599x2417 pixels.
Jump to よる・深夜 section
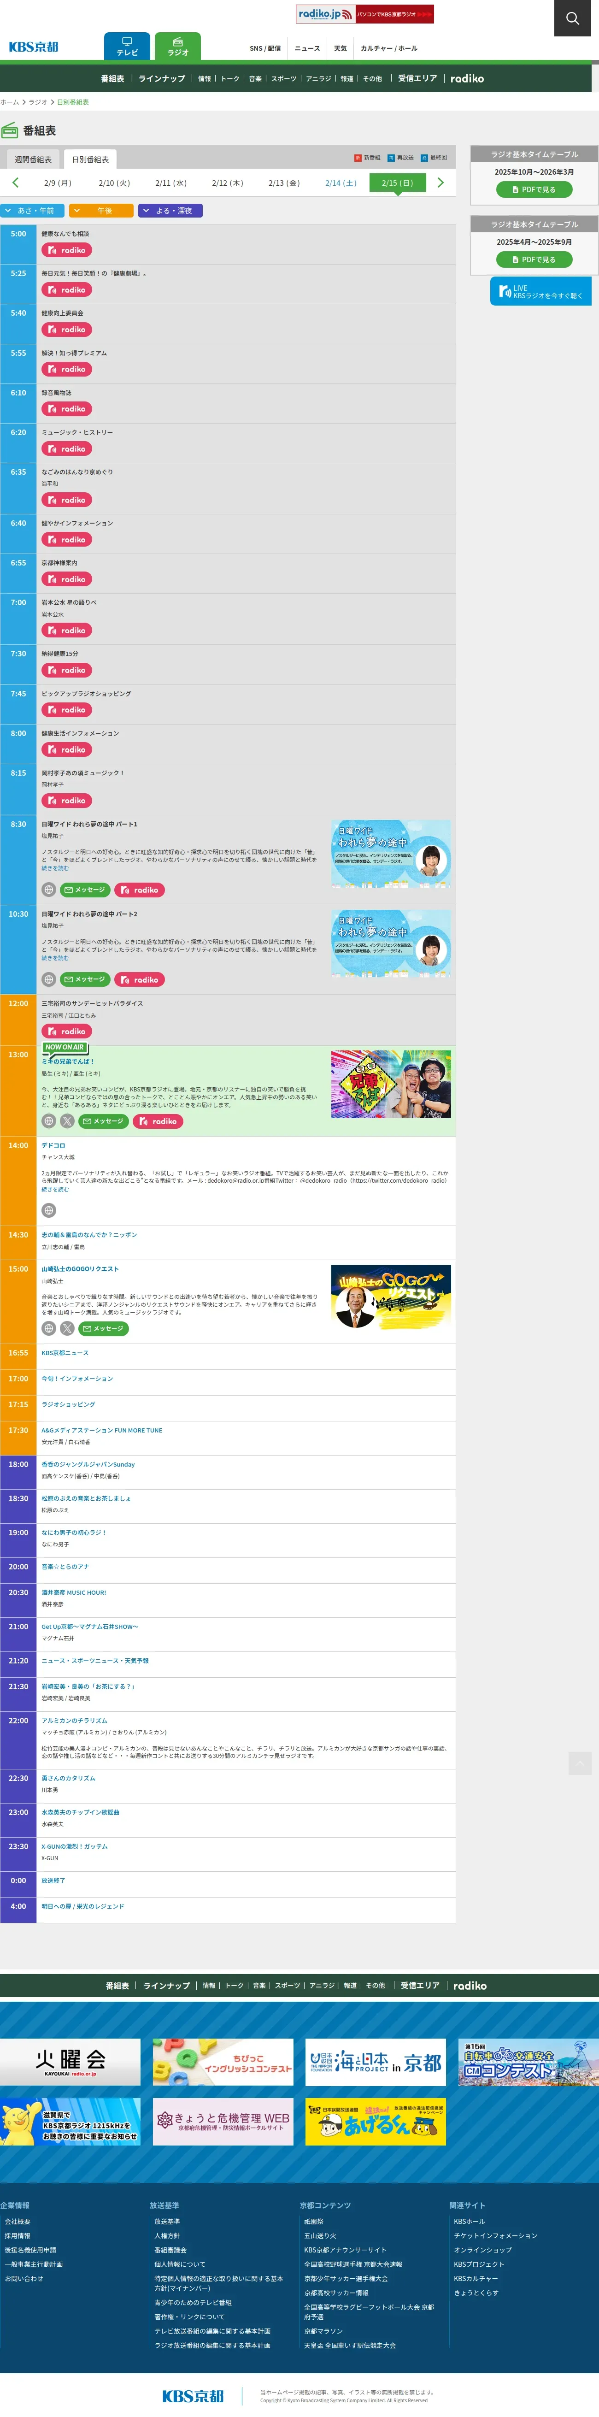[170, 211]
